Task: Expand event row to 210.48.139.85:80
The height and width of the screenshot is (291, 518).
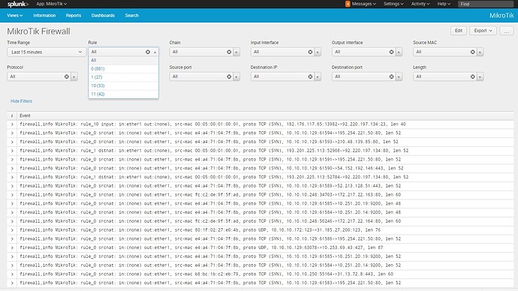Action: coord(12,142)
